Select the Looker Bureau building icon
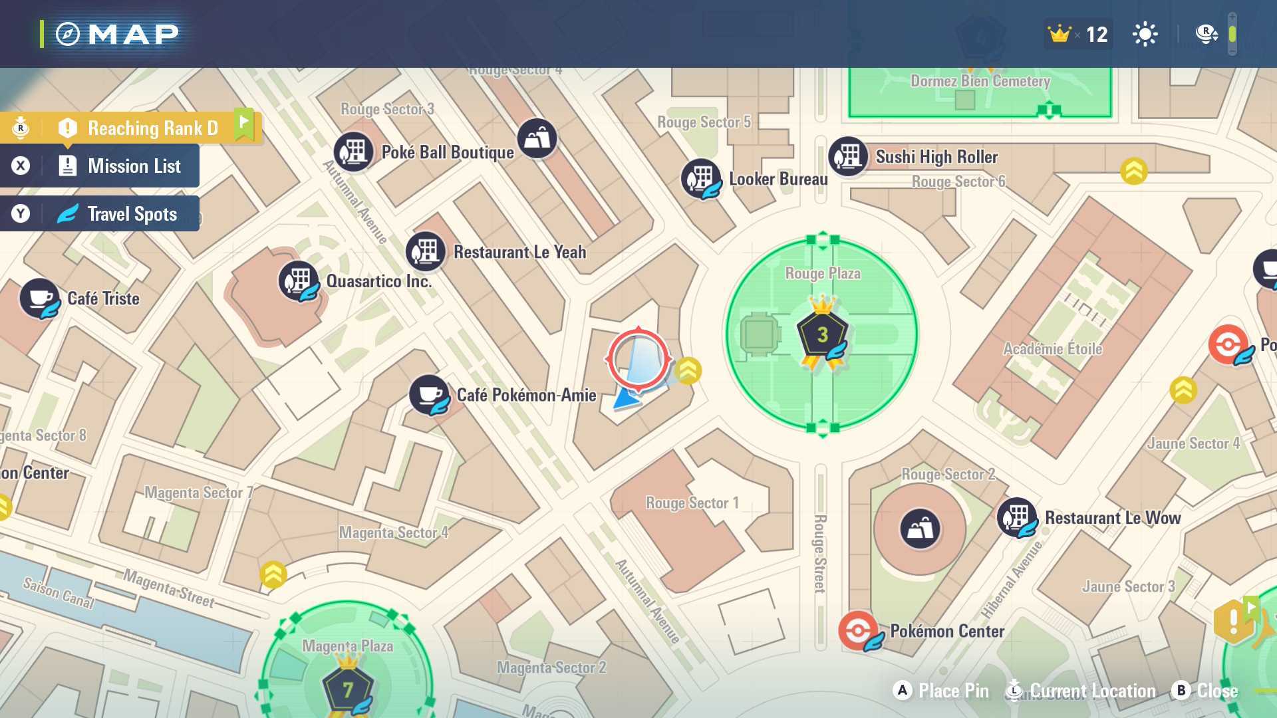The width and height of the screenshot is (1277, 718). point(700,178)
